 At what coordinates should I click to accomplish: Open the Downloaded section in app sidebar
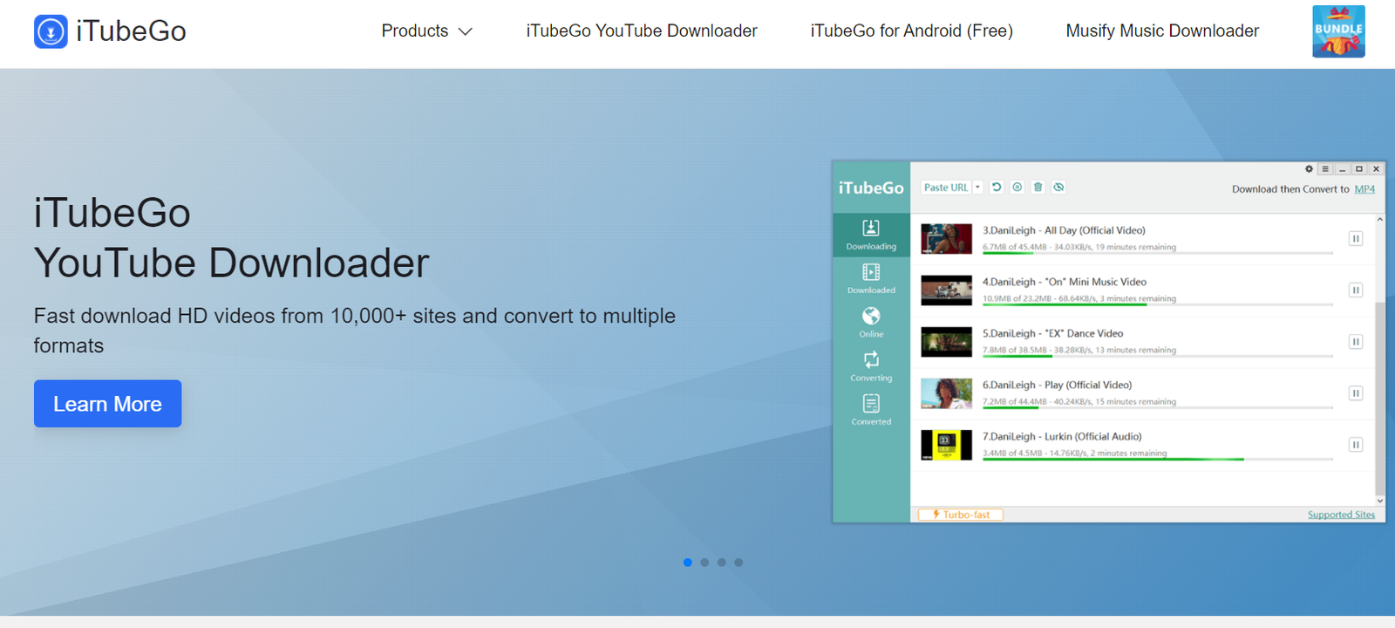click(x=871, y=279)
